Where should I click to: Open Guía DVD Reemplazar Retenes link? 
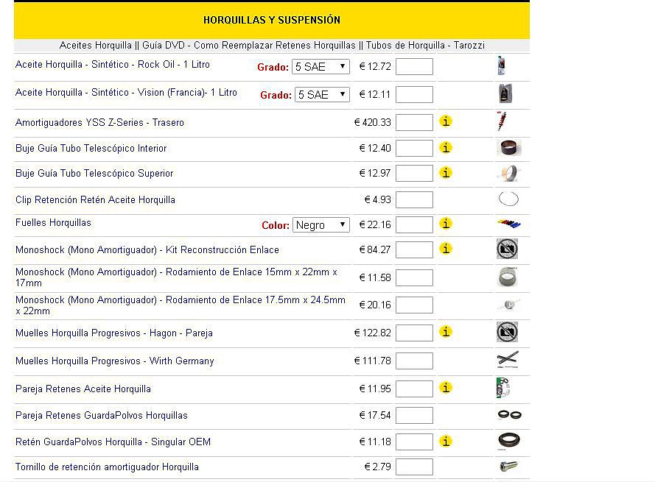pos(249,45)
